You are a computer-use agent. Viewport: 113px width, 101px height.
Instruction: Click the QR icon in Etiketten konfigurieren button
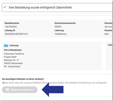pyautogui.click(x=7, y=90)
